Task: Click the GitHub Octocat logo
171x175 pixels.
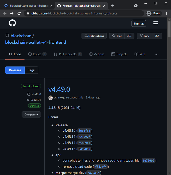Action: click(12, 23)
